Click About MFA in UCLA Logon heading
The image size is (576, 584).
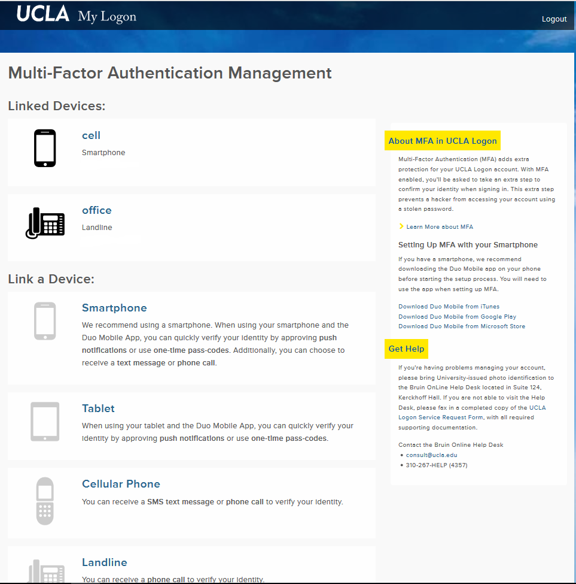pos(443,141)
